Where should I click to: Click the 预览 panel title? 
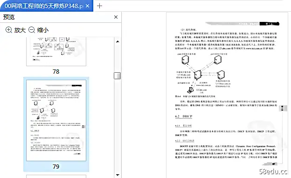point(9,17)
